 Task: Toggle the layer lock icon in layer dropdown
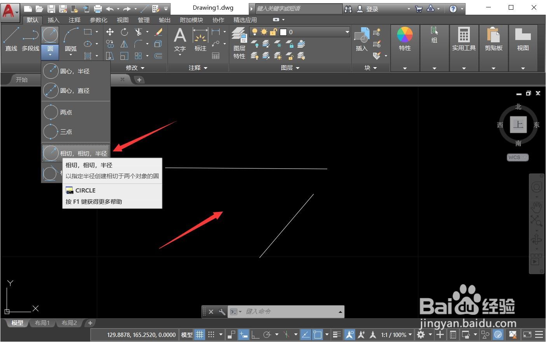[x=274, y=32]
